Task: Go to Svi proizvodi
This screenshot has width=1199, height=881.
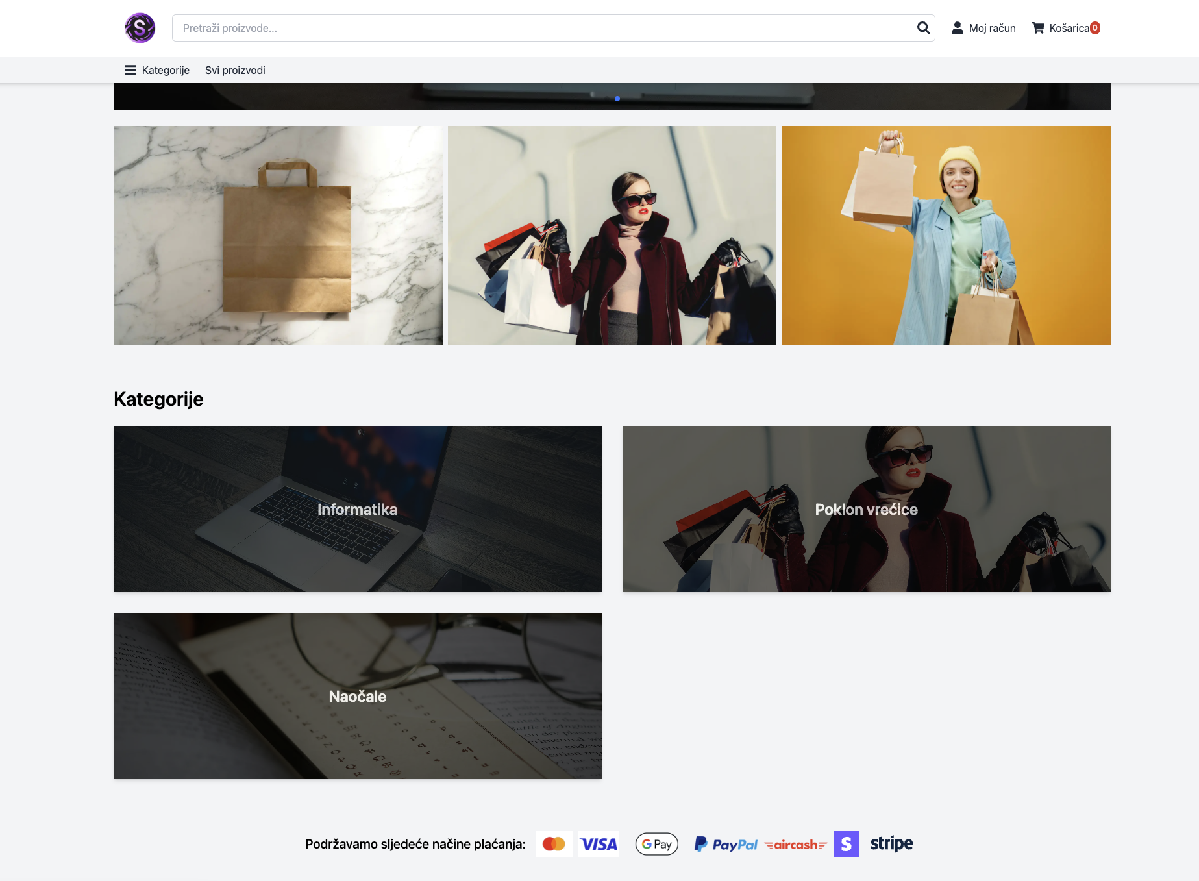Action: [235, 70]
